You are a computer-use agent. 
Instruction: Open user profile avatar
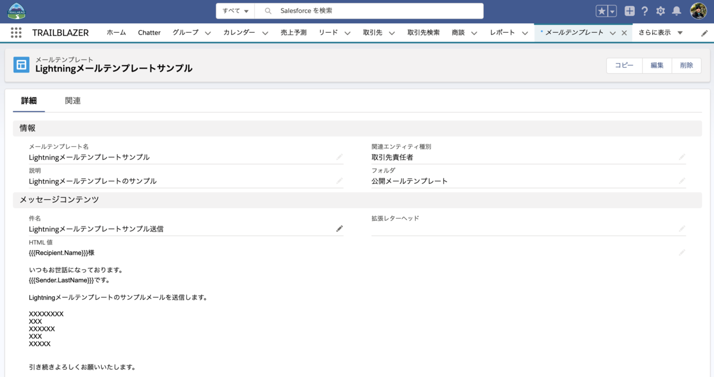(x=698, y=11)
